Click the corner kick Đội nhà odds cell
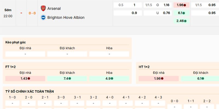Viewport: 219px width, 109px height. click(25, 54)
